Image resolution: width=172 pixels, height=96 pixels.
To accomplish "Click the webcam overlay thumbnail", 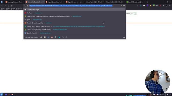I will [x=157, y=82].
